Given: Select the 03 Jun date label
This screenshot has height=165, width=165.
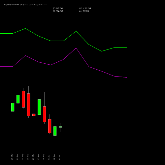Looking at the screenshot, I should [x=59, y=157].
